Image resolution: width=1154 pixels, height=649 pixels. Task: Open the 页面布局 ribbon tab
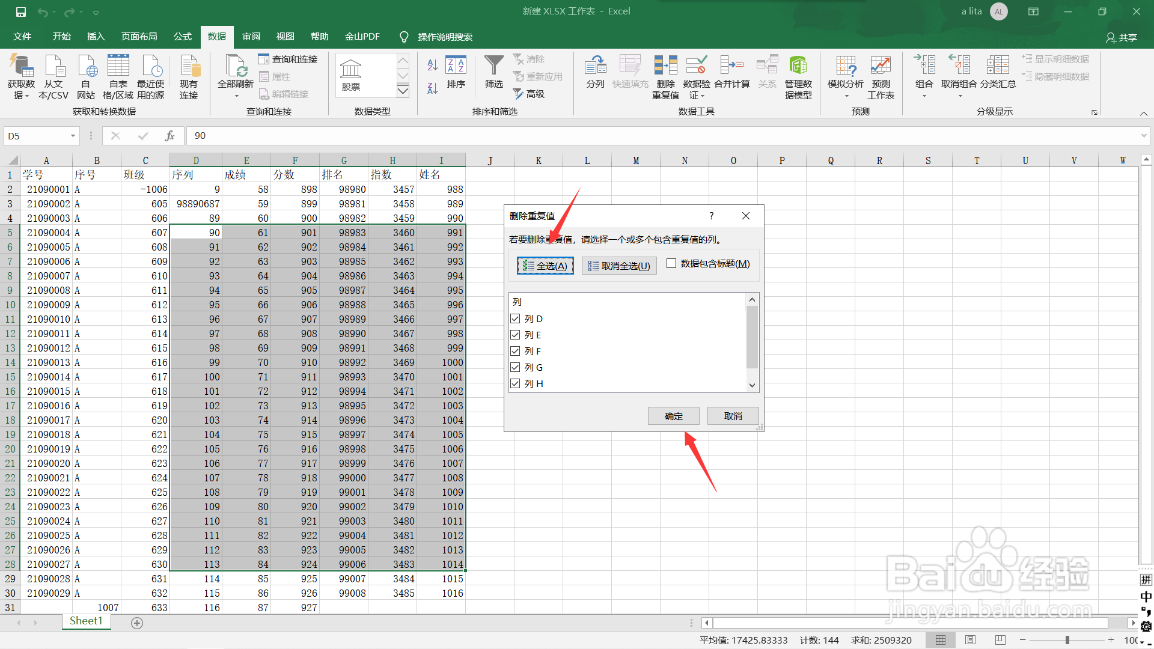(139, 37)
